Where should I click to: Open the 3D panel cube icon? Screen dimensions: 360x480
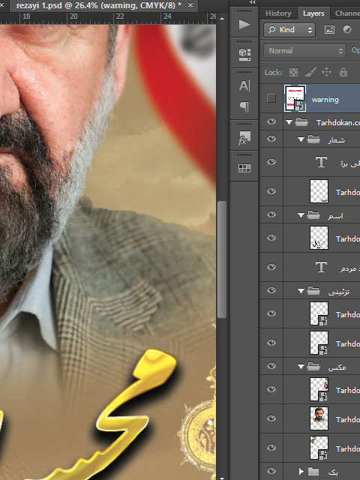point(244,55)
